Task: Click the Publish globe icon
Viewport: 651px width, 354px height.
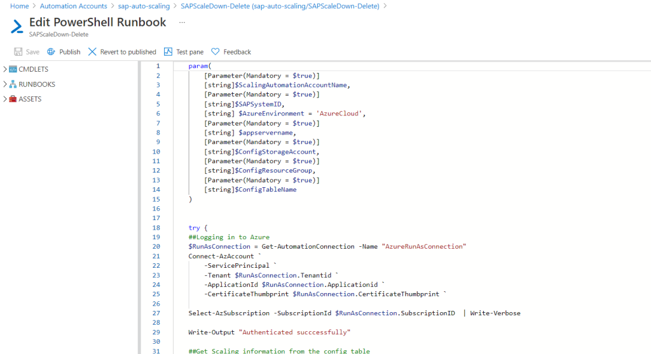Action: click(x=51, y=52)
